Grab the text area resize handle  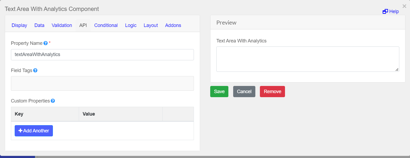[x=397, y=69]
